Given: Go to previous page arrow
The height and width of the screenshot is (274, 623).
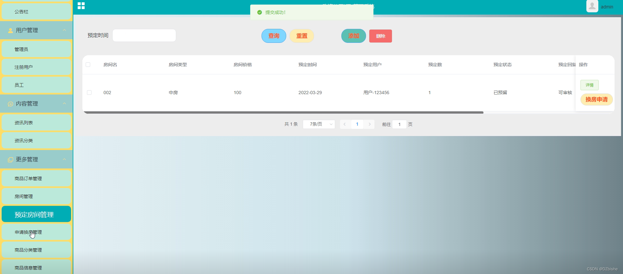Looking at the screenshot, I should pos(345,124).
